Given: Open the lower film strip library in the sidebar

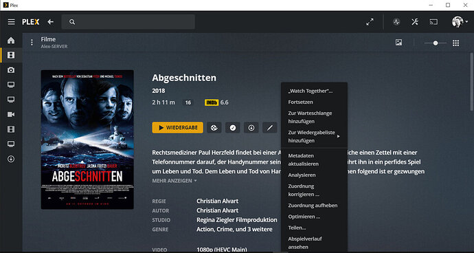Looking at the screenshot, I should click(x=11, y=129).
